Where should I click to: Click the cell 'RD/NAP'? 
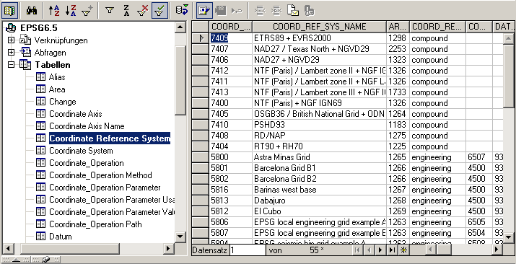320,136
